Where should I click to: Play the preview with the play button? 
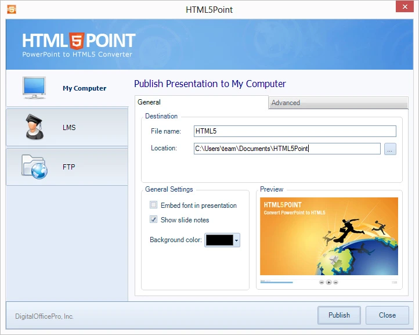328,282
